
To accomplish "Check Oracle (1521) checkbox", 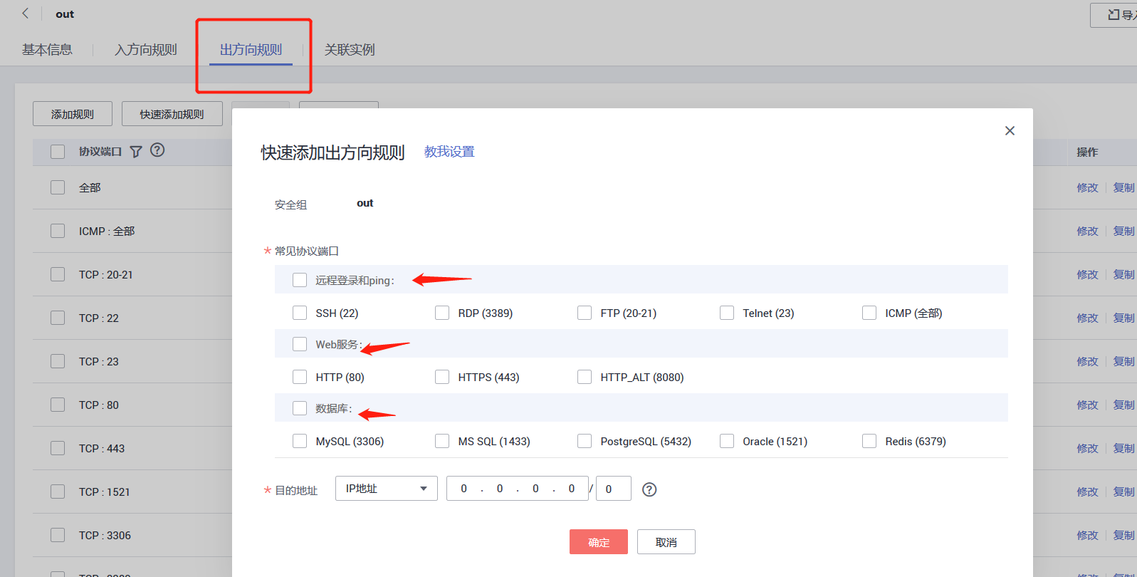I will (727, 441).
